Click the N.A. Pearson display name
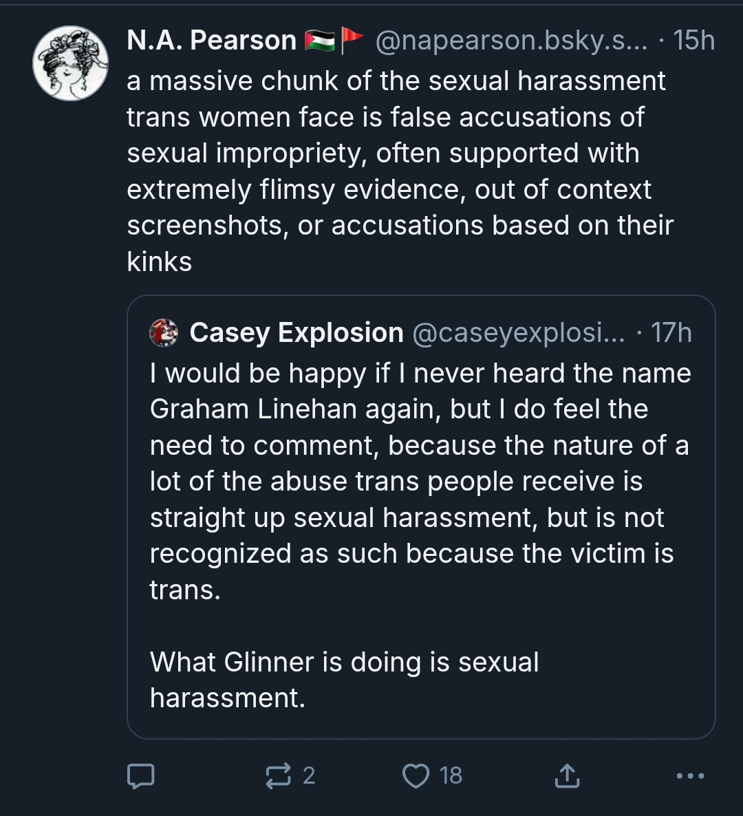 pyautogui.click(x=211, y=41)
